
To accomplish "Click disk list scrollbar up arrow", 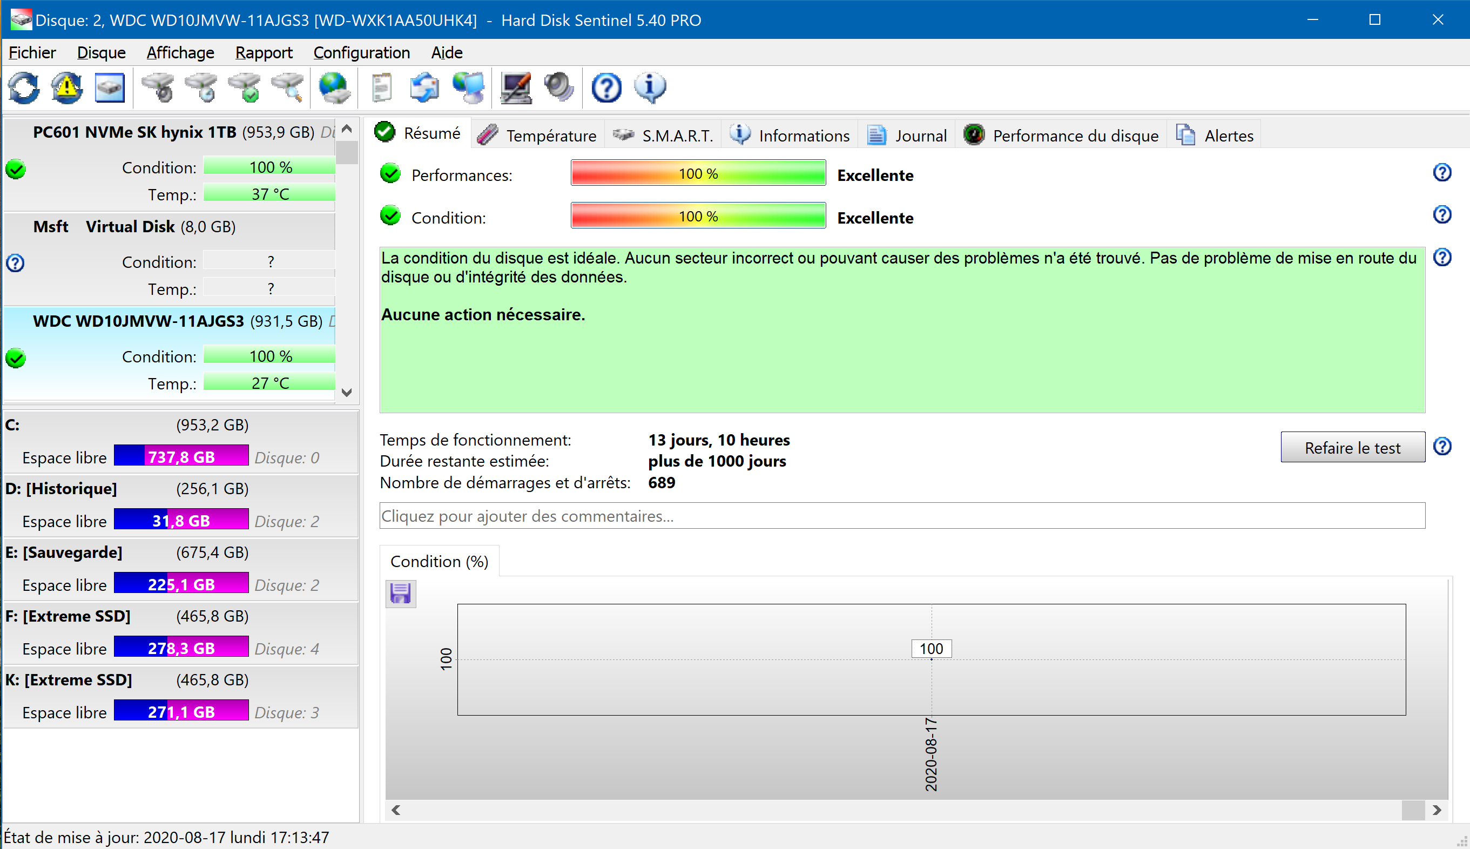I will 347,129.
